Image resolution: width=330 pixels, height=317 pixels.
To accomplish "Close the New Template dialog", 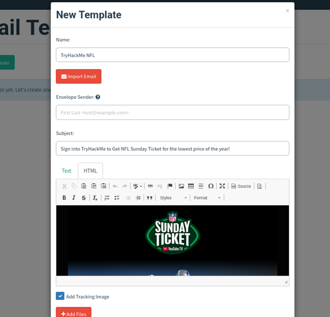I will [x=287, y=10].
